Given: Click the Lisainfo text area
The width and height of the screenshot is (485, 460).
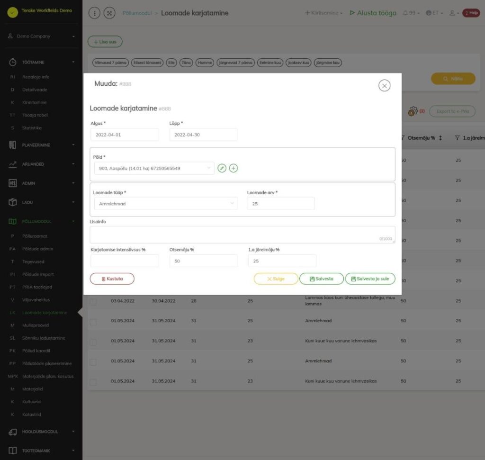Looking at the screenshot, I should [x=242, y=235].
